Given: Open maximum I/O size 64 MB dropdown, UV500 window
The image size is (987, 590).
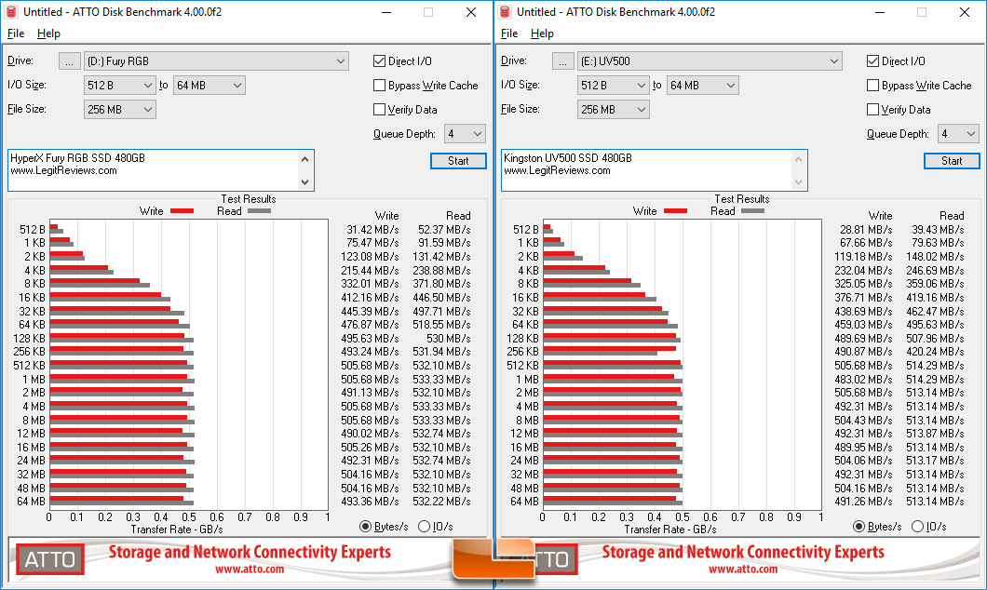Looking at the screenshot, I should pyautogui.click(x=702, y=85).
